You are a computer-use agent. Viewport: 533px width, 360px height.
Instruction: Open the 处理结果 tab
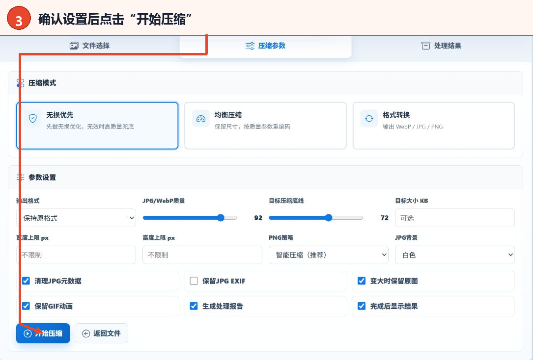click(x=442, y=46)
